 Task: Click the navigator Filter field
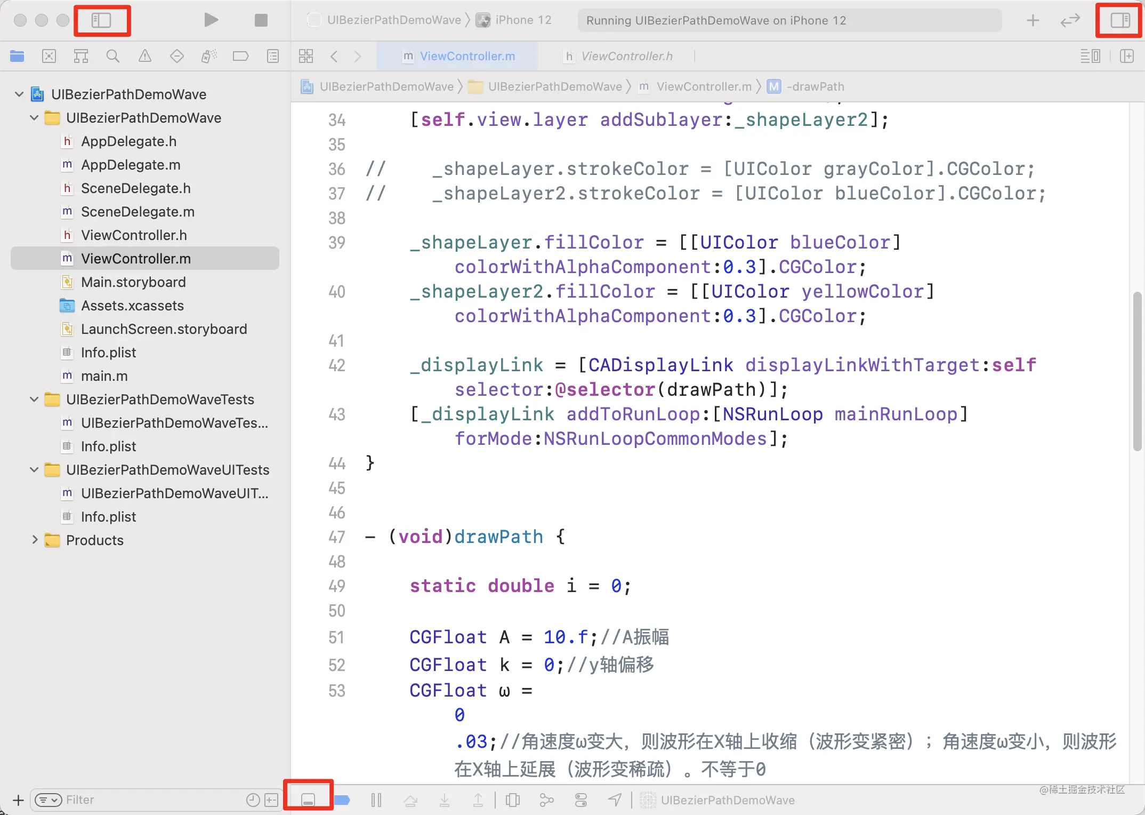[149, 800]
